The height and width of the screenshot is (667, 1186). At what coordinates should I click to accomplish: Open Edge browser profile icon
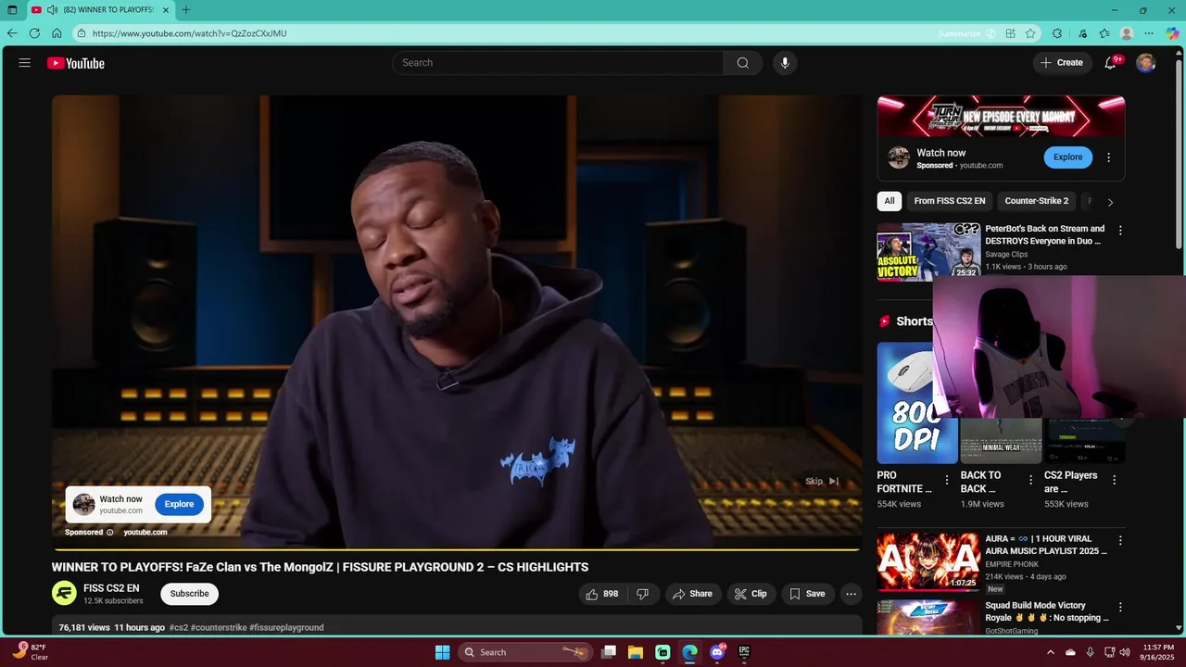(1127, 33)
